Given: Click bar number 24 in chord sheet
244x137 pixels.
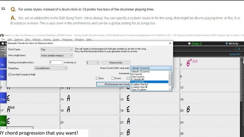Looking at the screenshot, I should [x=182, y=123].
